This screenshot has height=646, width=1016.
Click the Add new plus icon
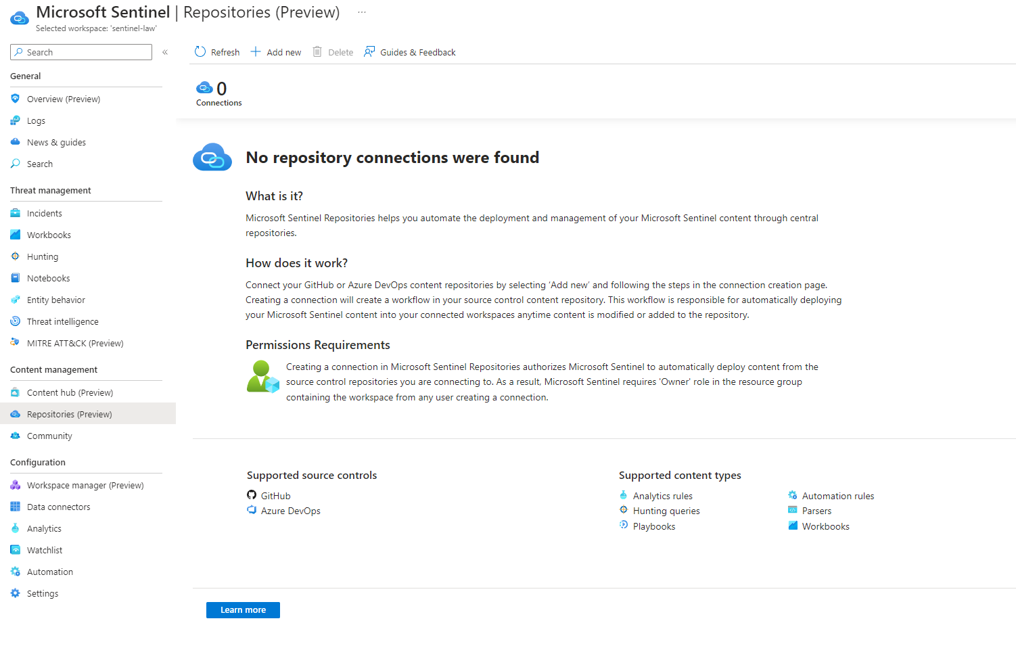(256, 52)
